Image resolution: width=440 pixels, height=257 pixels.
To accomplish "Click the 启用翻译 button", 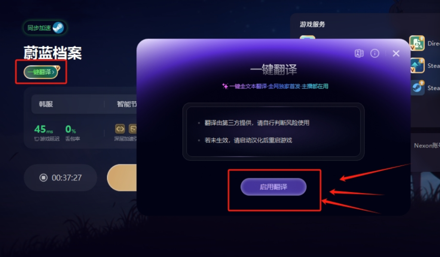I will [x=273, y=187].
